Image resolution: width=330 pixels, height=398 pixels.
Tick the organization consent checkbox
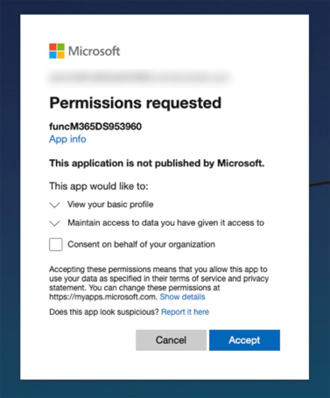point(56,245)
